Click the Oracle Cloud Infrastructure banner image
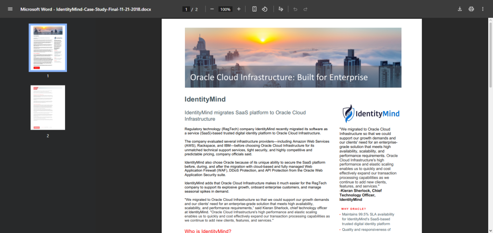The width and height of the screenshot is (493, 233). pyautogui.click(x=293, y=58)
